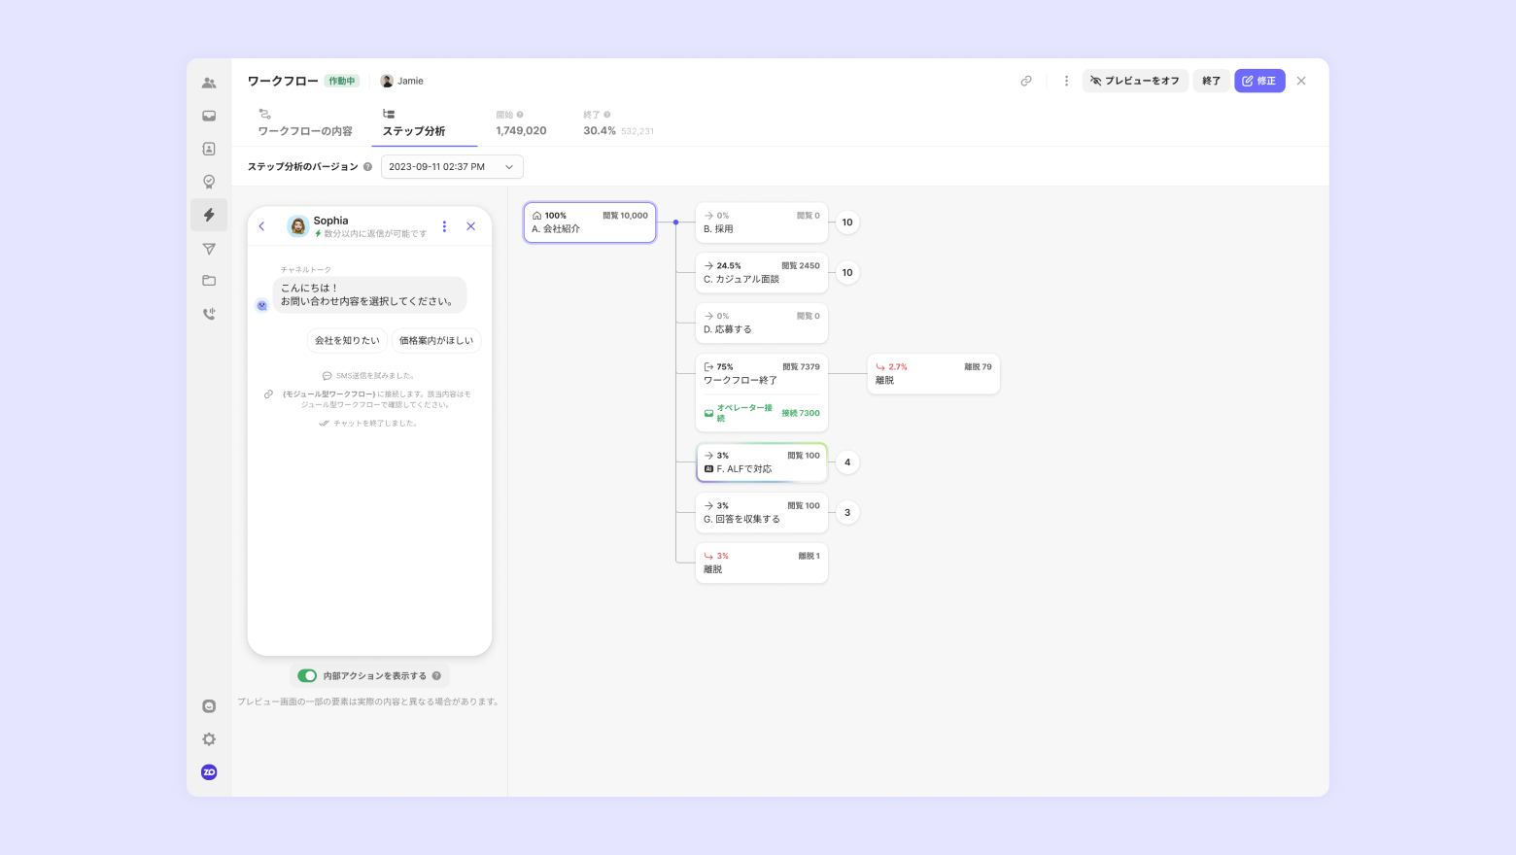Click the ZO profile avatar in sidebar
This screenshot has width=1516, height=855.
pos(209,772)
